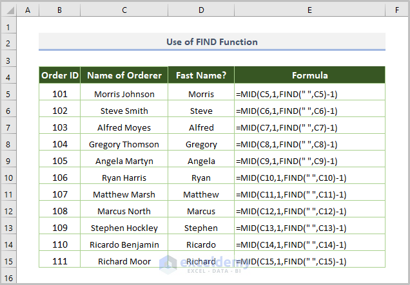Viewport: 410px width, 285px height.
Task: Click the 'Use of FIND Function' title cell
Action: pos(211,42)
